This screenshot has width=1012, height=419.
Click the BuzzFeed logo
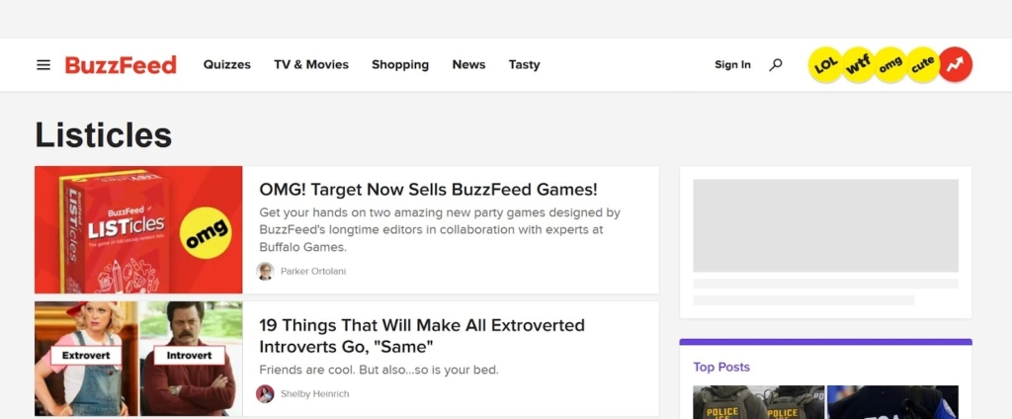point(121,64)
